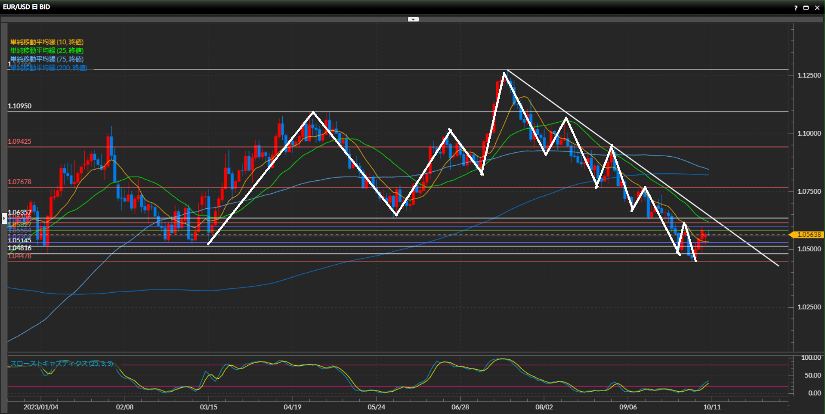Viewport: 825px width, 414px height.
Task: Click the current price tag 1.05638
Action: pos(808,235)
